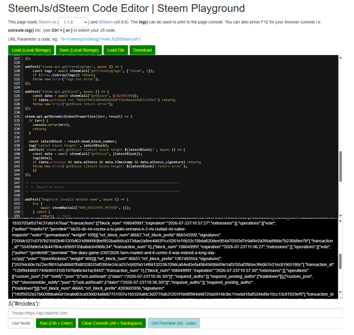Click Load (Local Storage) button
The width and height of the screenshot is (354, 335).
[x=31, y=50]
